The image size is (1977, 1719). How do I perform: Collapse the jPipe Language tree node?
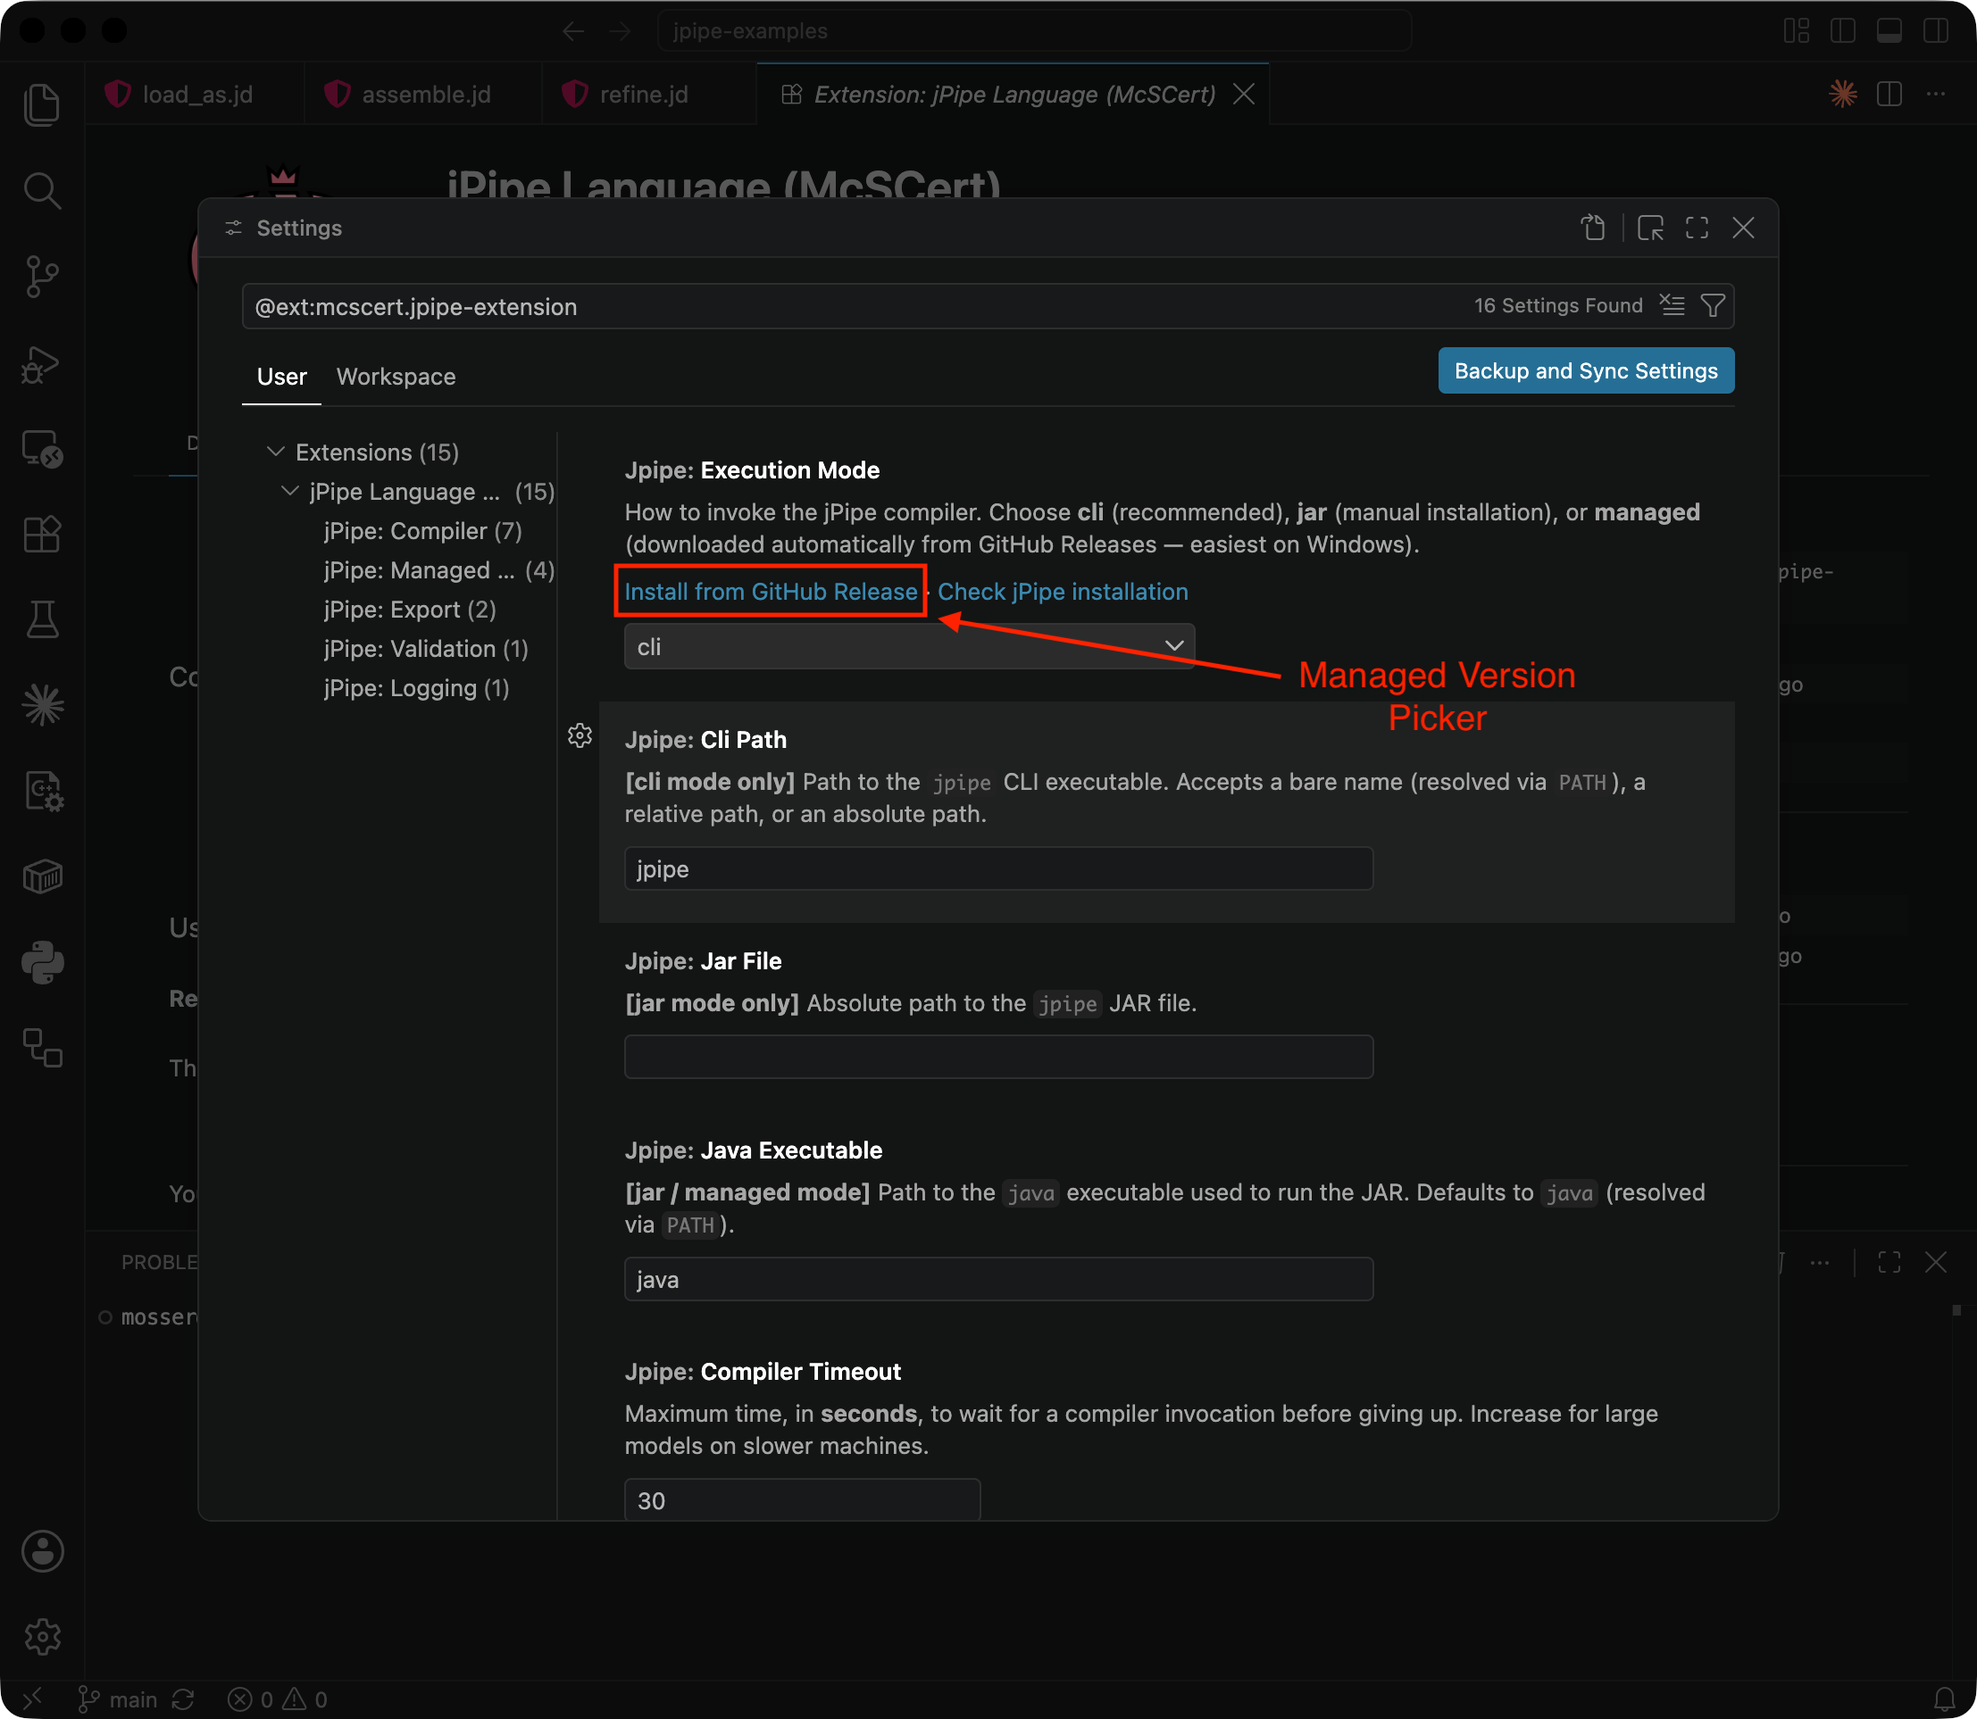click(x=290, y=491)
